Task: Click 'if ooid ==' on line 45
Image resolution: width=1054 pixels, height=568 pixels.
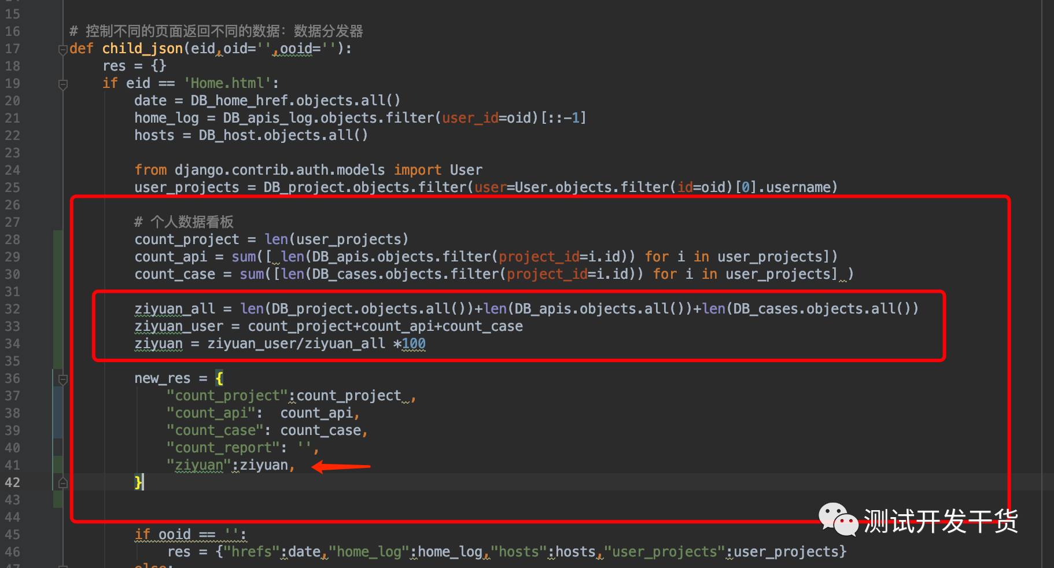Action: 175,534
